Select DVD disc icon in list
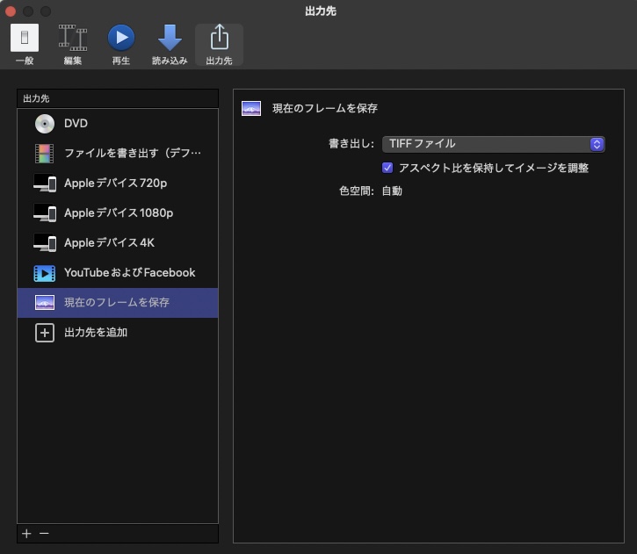Screen dimensions: 637x554 (x=45, y=124)
